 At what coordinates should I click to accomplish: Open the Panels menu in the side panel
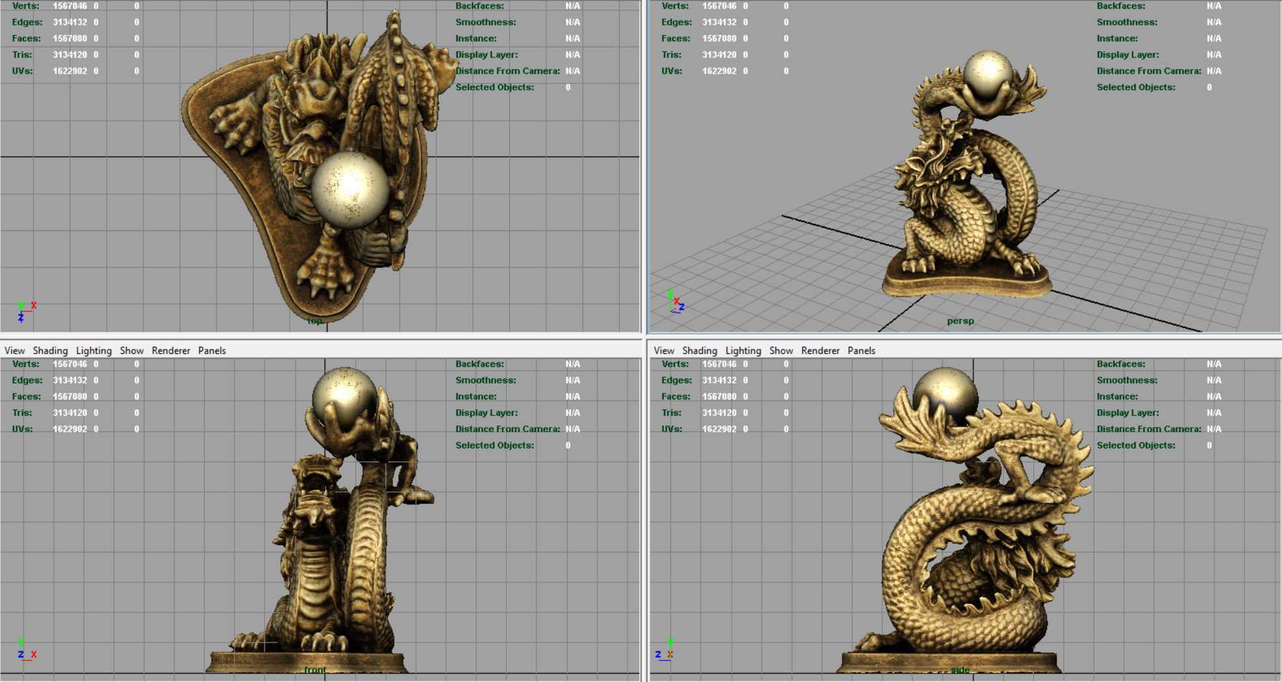pyautogui.click(x=861, y=350)
